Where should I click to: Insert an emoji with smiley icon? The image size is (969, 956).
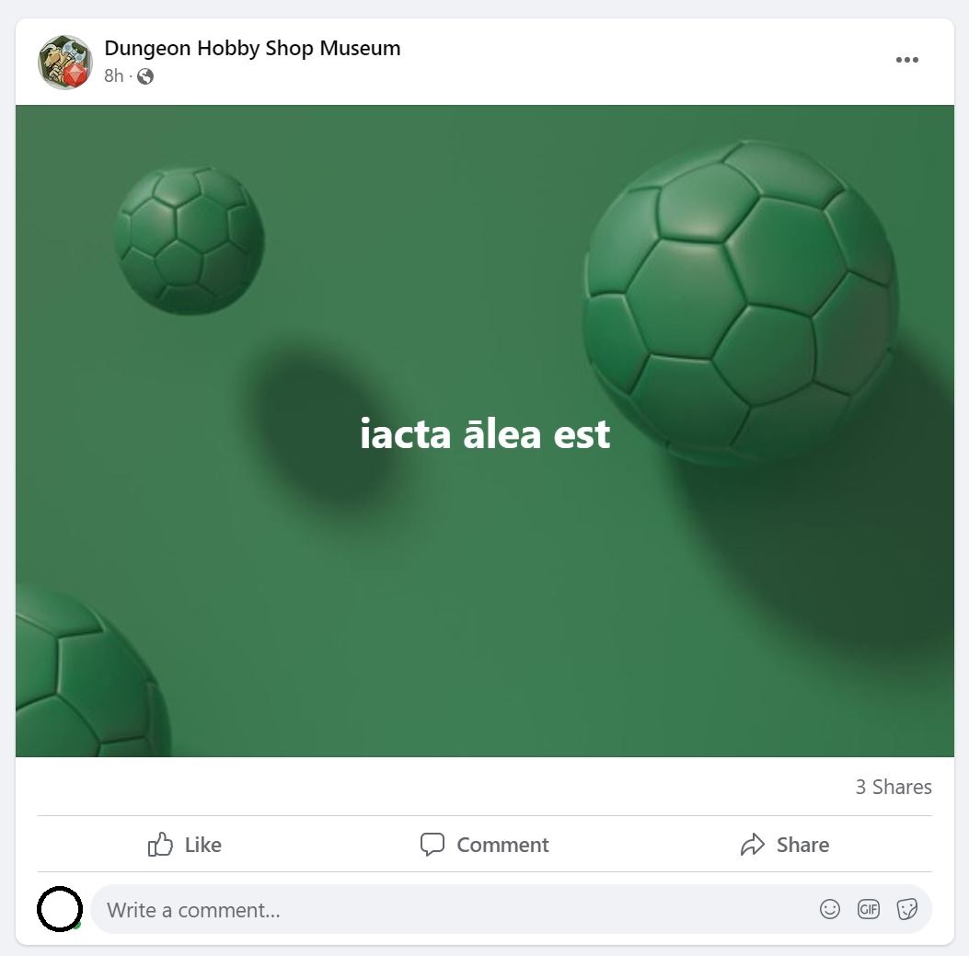pyautogui.click(x=829, y=909)
